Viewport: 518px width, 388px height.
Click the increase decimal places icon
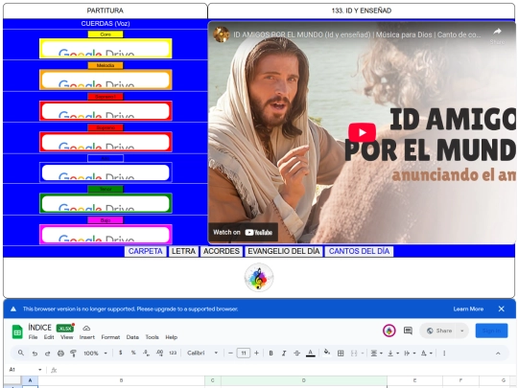pos(159,353)
